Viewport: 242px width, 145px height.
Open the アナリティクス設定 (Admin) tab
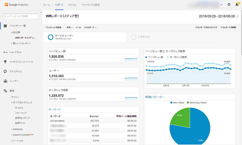pyautogui.click(x=90, y=5)
